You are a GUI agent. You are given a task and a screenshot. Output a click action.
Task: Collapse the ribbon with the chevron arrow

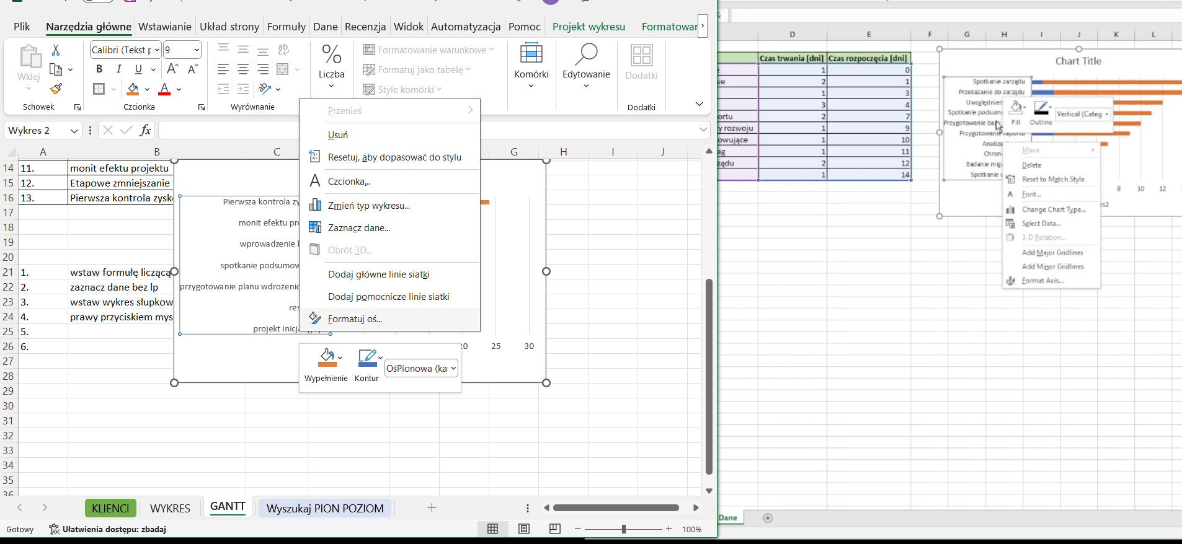click(x=700, y=104)
